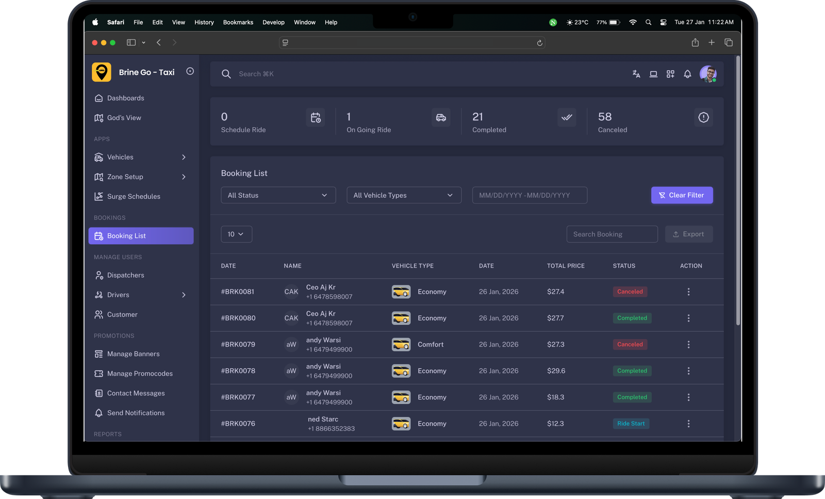This screenshot has width=825, height=499.
Task: Open the All Status dropdown
Action: (x=278, y=195)
